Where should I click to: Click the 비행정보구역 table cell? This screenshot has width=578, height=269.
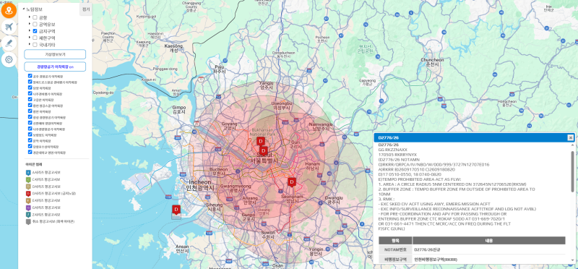tap(394, 259)
